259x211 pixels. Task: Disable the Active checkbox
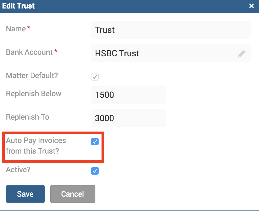[x=95, y=171]
